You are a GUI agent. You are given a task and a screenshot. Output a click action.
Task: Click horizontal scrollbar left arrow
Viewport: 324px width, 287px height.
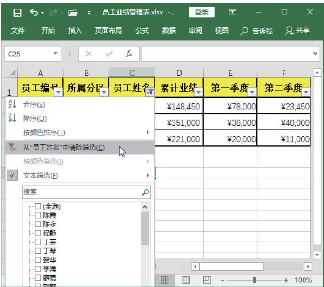click(x=195, y=266)
